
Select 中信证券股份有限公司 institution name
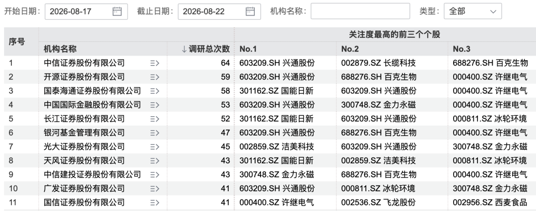click(x=84, y=63)
